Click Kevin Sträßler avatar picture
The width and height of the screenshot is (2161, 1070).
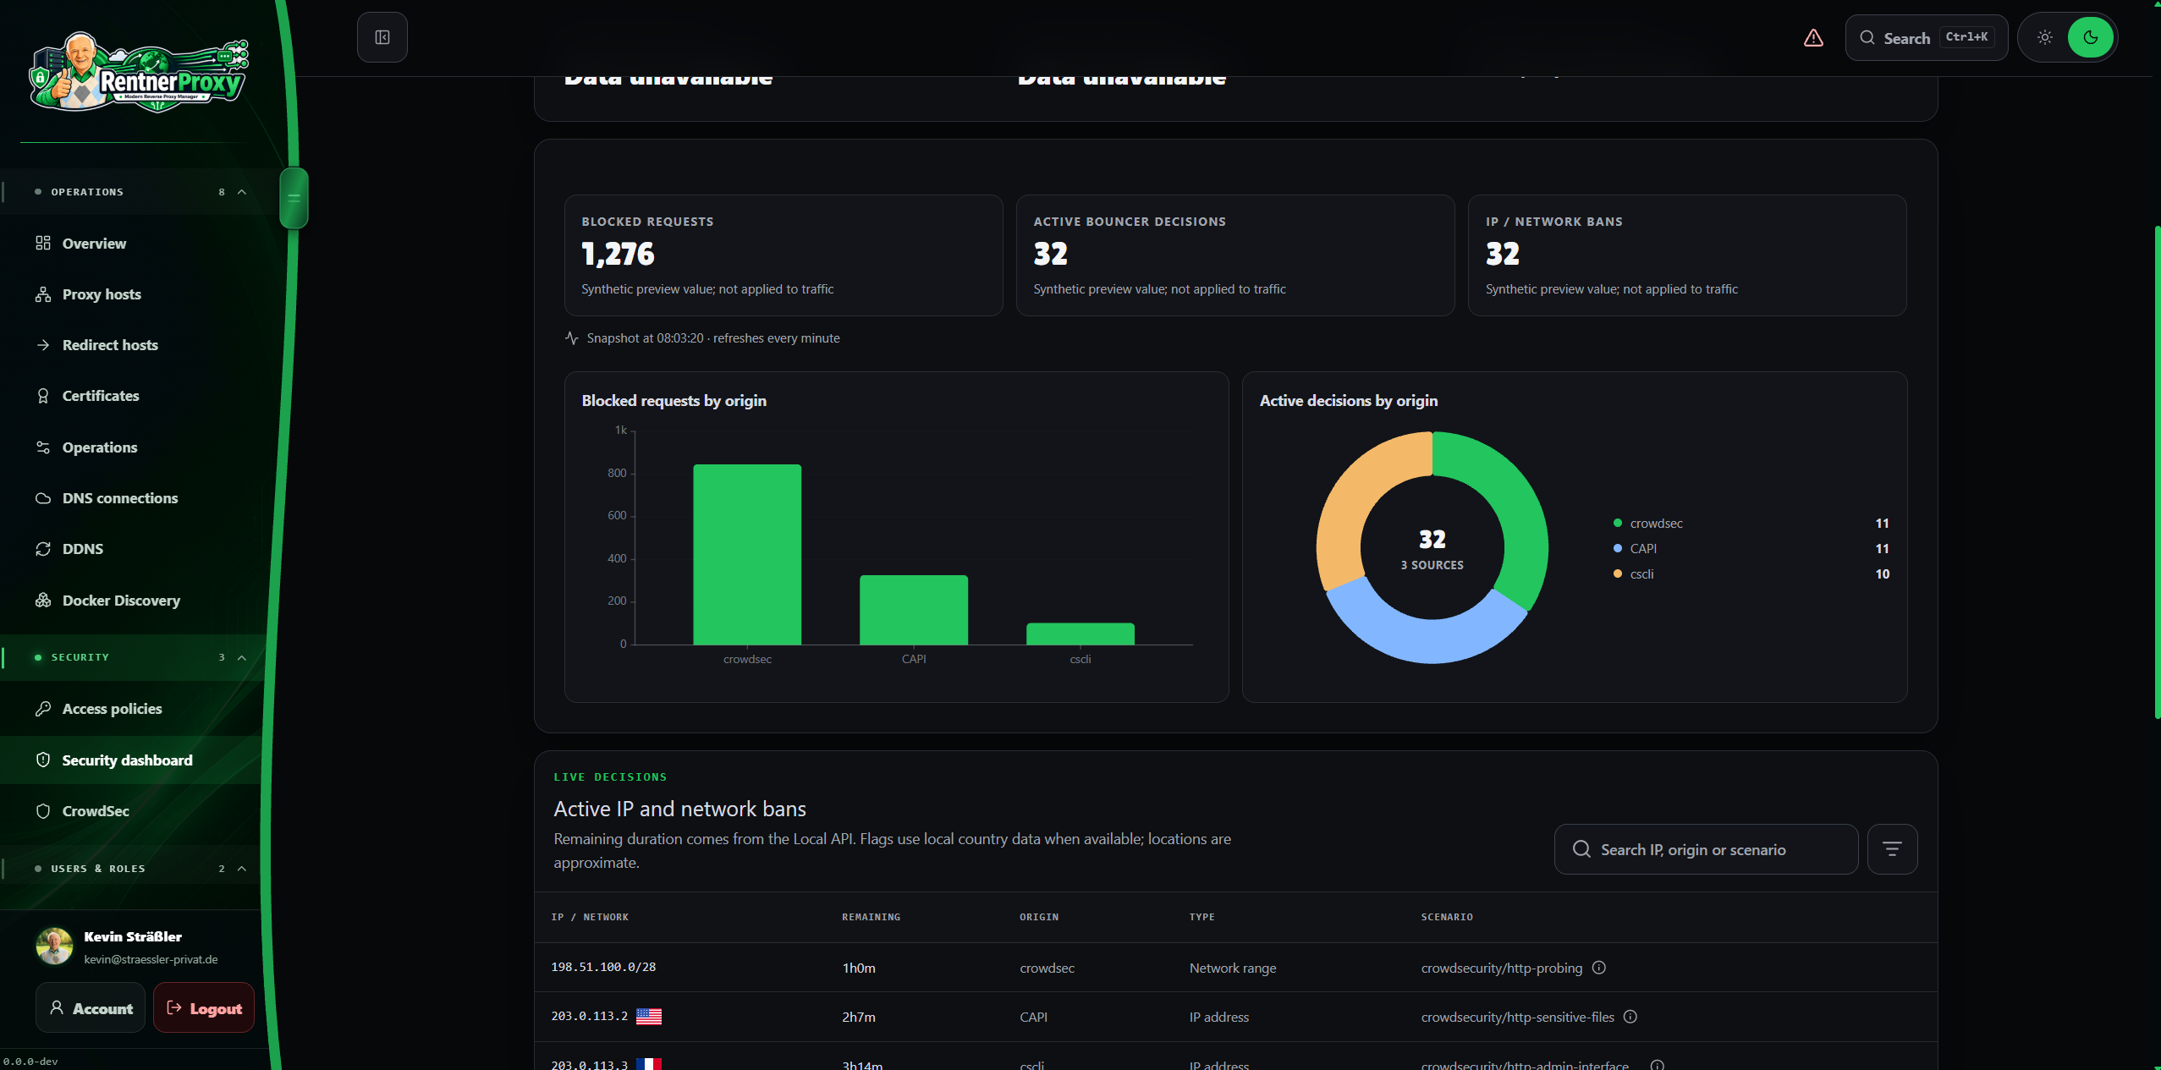coord(54,947)
